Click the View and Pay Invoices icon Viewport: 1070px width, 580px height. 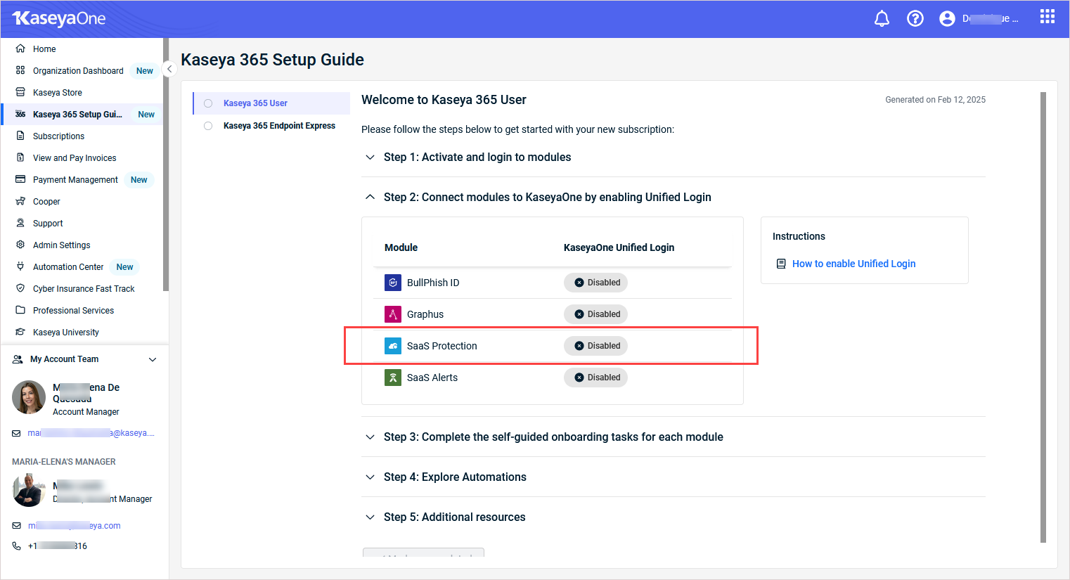[20, 157]
